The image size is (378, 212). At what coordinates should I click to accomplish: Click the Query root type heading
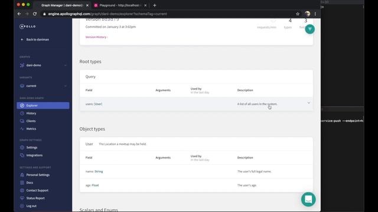point(90,77)
